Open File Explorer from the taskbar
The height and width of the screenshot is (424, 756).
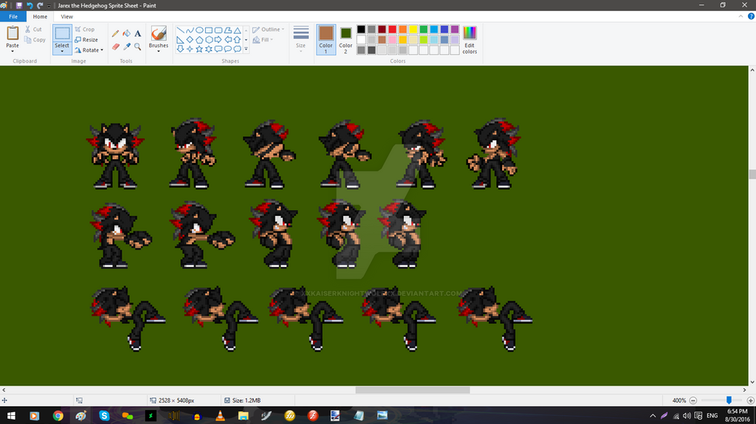(243, 415)
